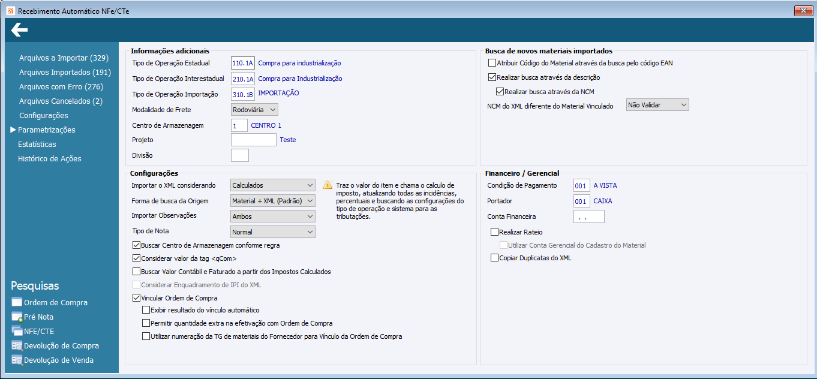Screen dimensions: 817x379
Task: Toggle Buscar Centro de Armazenagem conforme regra
Action: (x=136, y=245)
